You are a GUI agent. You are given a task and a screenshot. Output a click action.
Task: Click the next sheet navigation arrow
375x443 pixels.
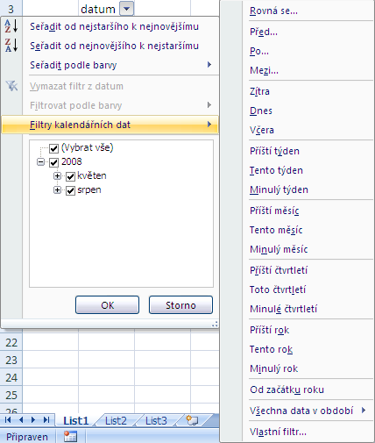pyautogui.click(x=33, y=420)
